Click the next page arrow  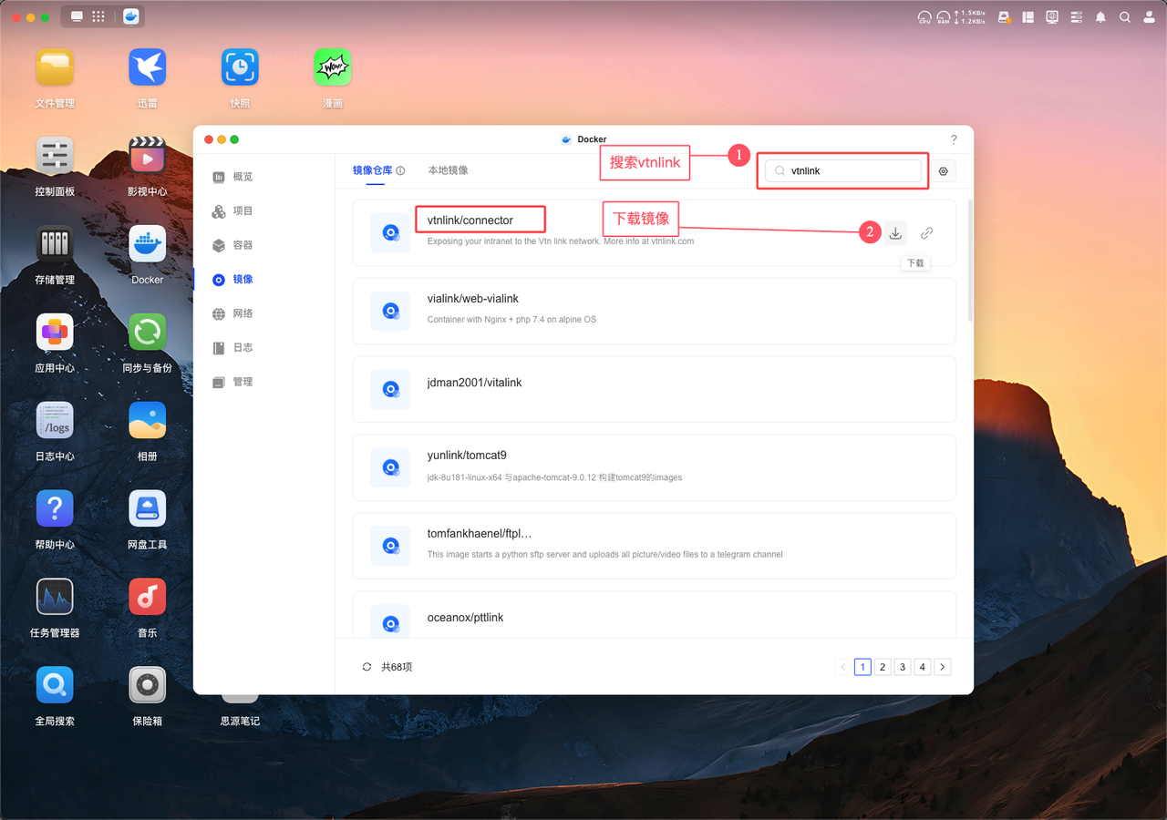943,667
